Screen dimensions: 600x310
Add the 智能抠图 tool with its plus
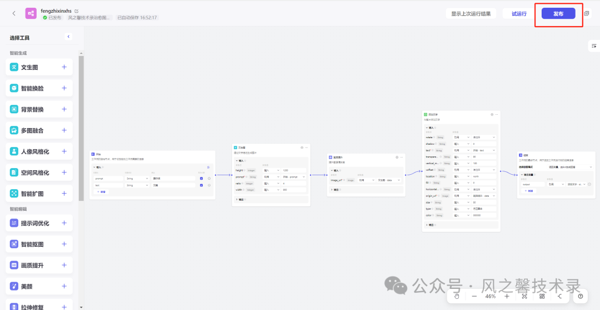[64, 244]
